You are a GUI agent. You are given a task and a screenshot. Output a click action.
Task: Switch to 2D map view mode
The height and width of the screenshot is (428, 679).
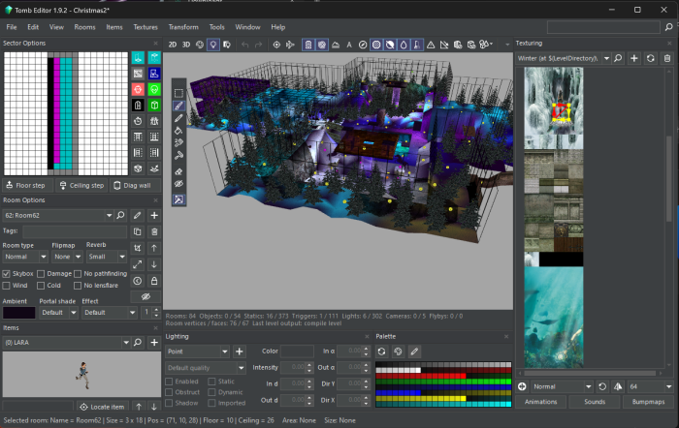pos(173,45)
